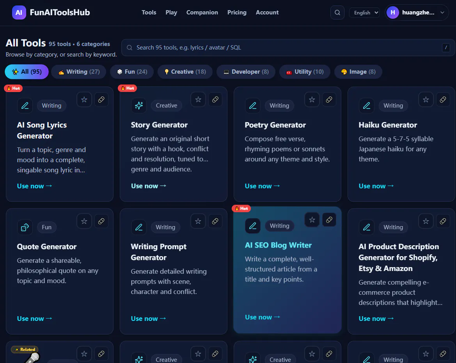Copy link for Writing Prompt Generator card
This screenshot has height=363, width=456.
[x=215, y=221]
